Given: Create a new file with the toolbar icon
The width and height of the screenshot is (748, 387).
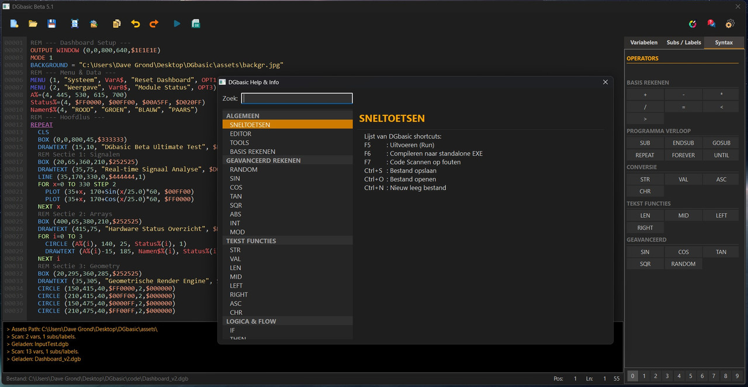Looking at the screenshot, I should click(x=14, y=24).
